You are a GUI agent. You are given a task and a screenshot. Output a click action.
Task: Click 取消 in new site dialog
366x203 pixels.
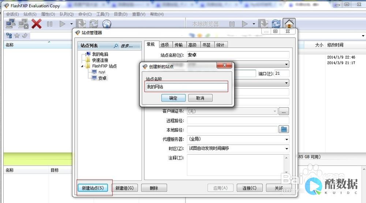point(200,98)
